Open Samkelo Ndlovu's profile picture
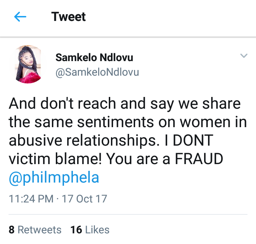The height and width of the screenshot is (244, 256). (x=28, y=64)
